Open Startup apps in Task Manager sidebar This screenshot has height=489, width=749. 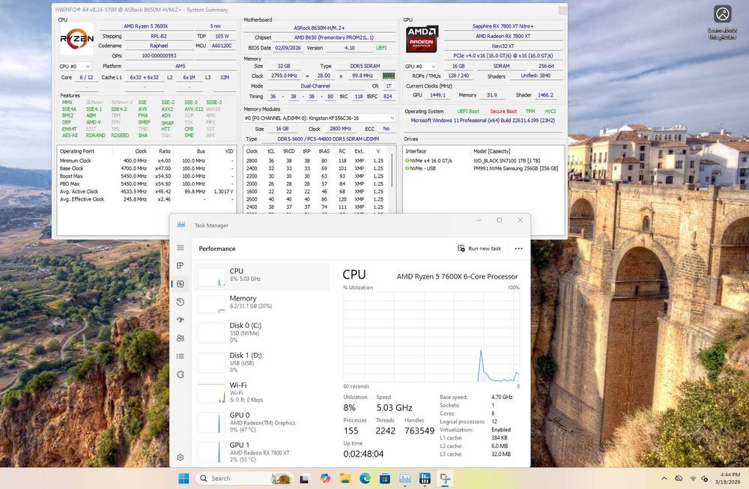[180, 320]
